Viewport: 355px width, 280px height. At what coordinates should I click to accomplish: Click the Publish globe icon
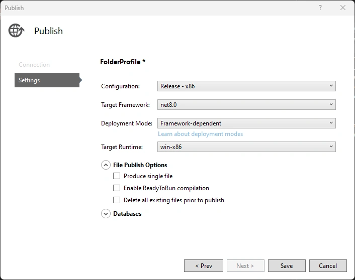16,31
